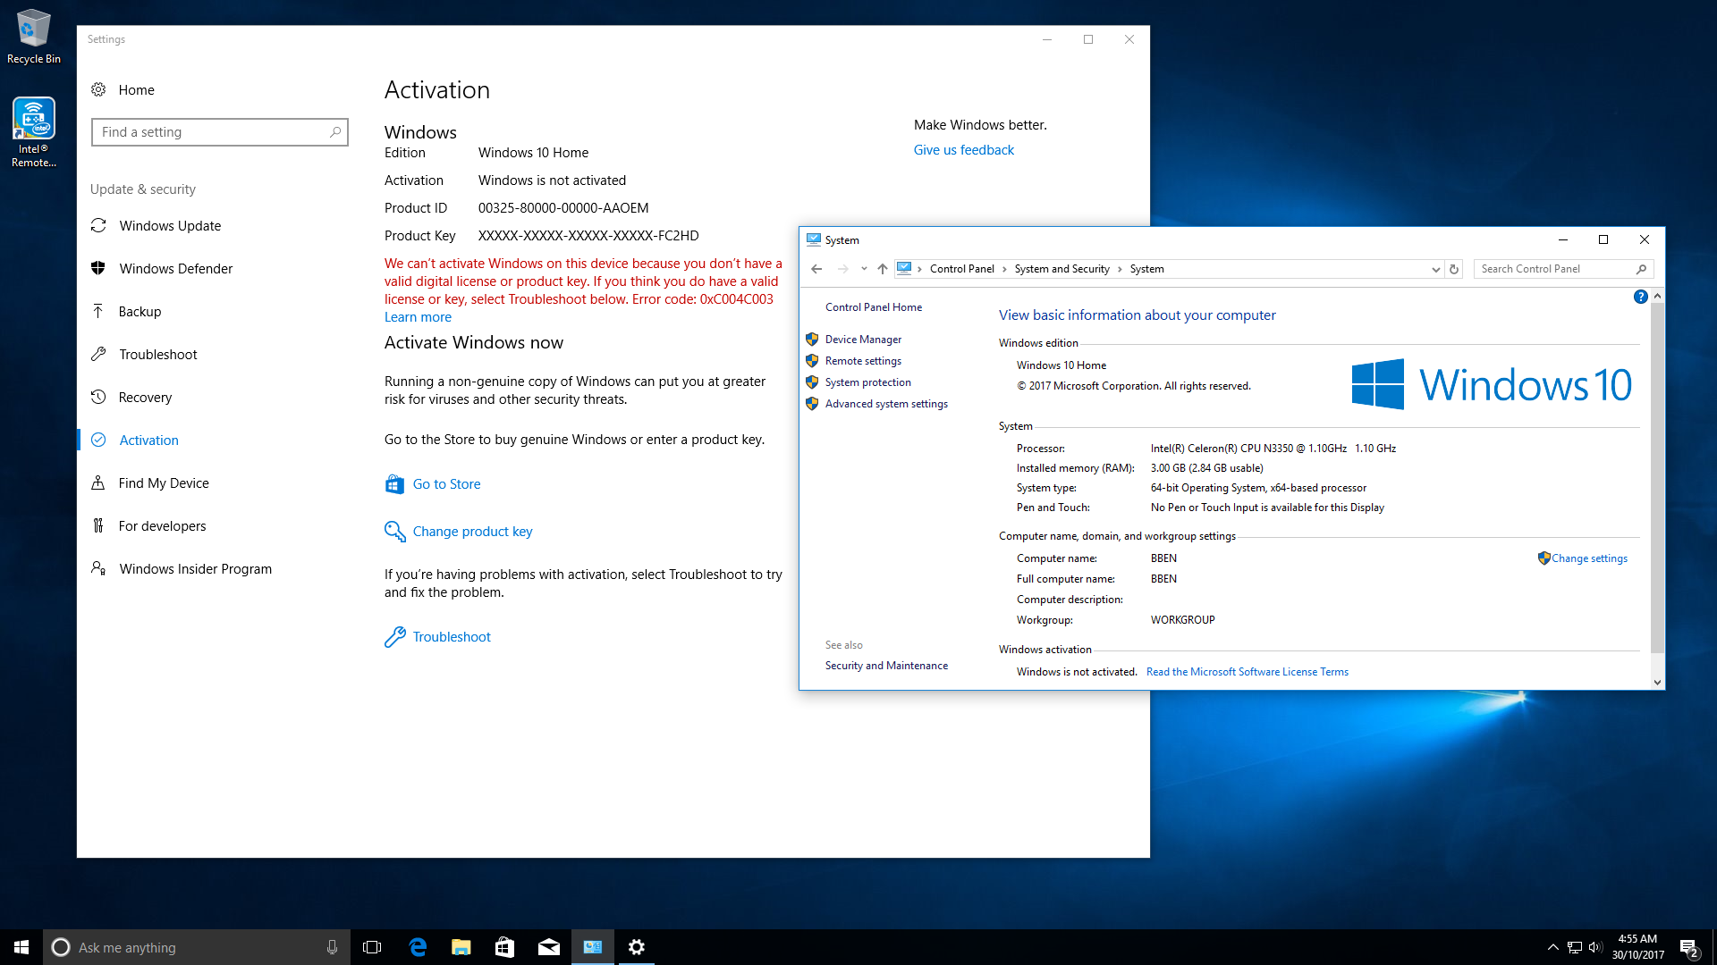Screen dimensions: 1717x965
Task: Open help icon in System window
Action: [x=1640, y=297]
